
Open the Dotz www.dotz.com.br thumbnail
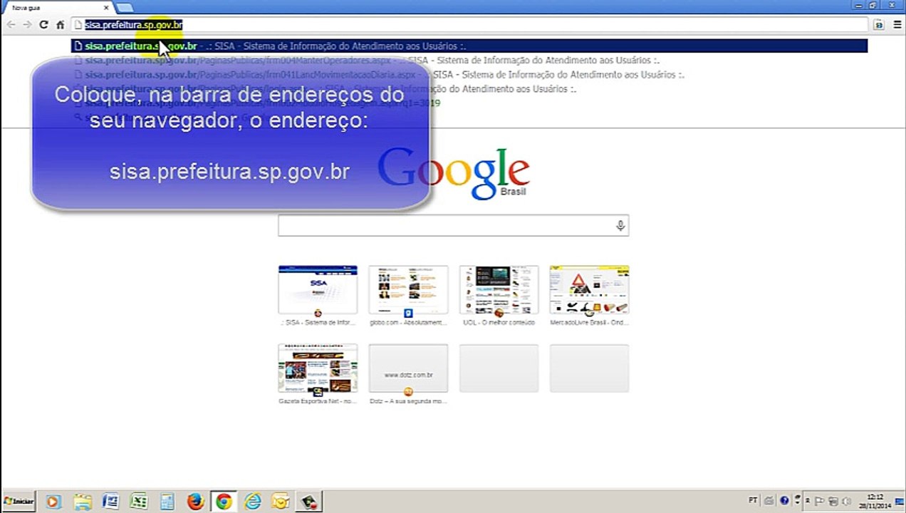(408, 368)
